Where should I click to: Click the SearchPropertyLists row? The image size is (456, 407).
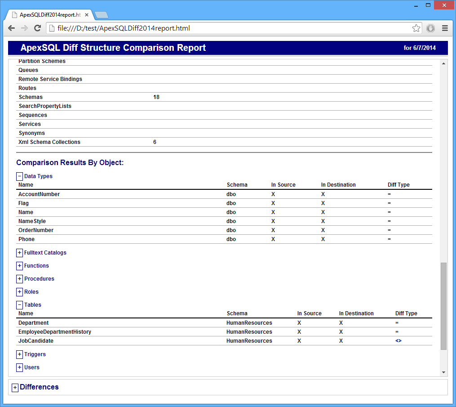coord(224,106)
